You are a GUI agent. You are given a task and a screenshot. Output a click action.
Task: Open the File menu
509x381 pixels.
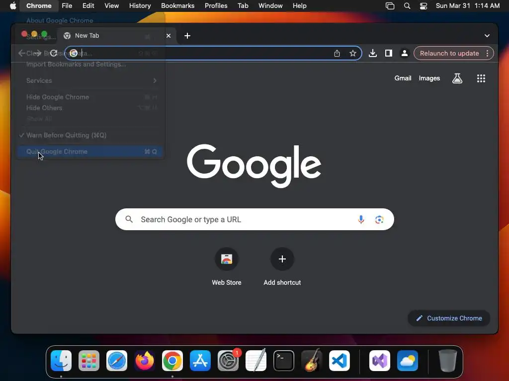tap(67, 6)
